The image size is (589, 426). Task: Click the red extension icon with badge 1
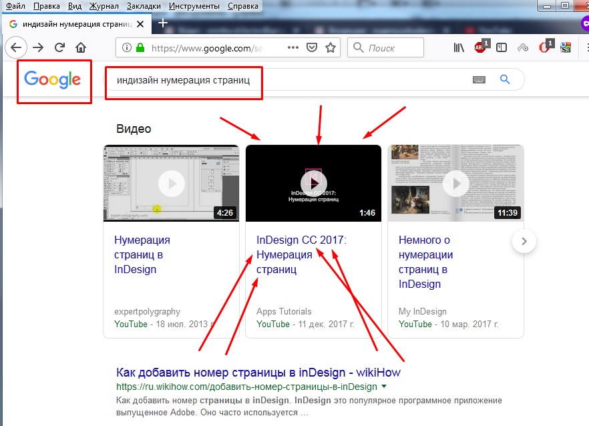pyautogui.click(x=544, y=47)
